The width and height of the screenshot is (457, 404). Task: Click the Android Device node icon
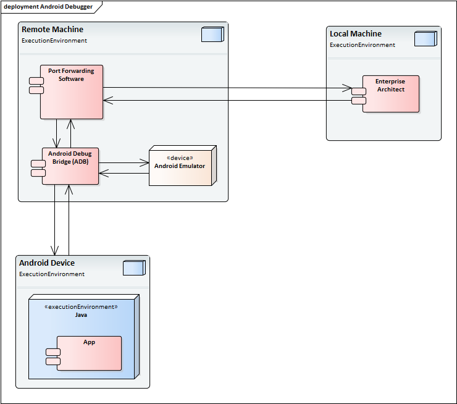(x=133, y=267)
